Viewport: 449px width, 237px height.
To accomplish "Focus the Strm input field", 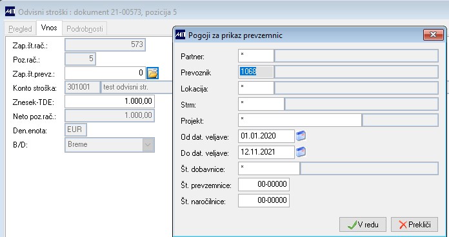I will pos(261,104).
